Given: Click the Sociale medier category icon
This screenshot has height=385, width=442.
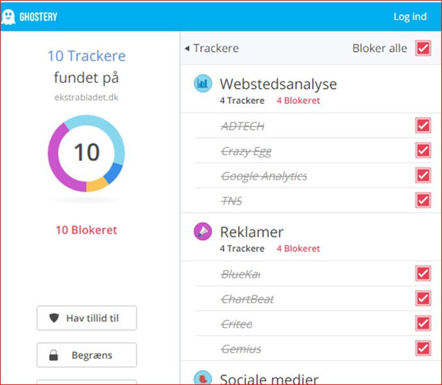Looking at the screenshot, I should [x=202, y=378].
